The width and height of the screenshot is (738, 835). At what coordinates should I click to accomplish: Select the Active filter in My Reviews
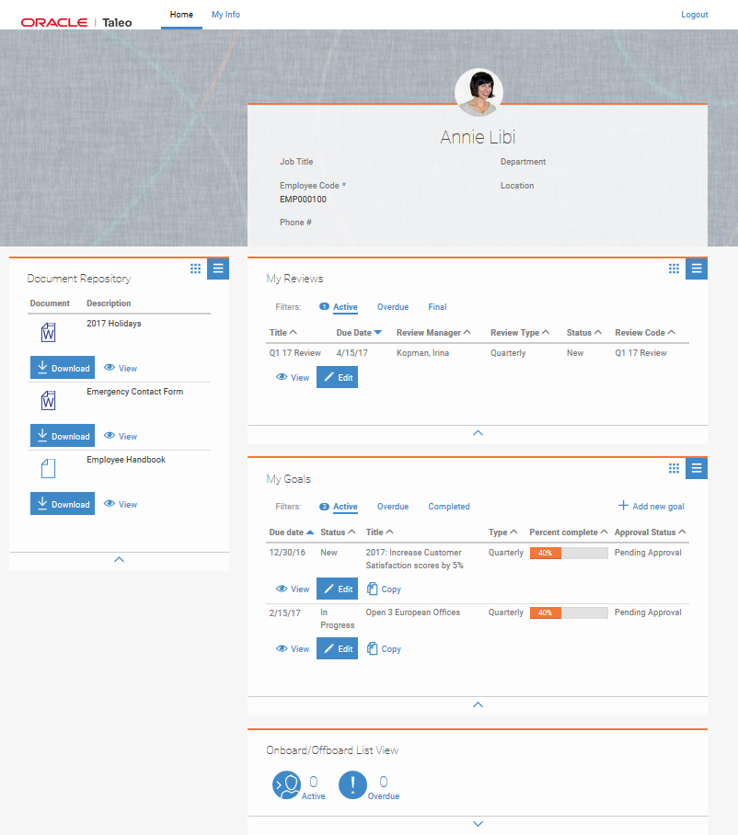(x=345, y=307)
